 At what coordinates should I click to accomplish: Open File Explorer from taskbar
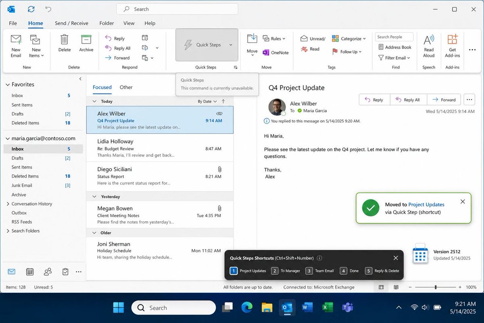point(267,308)
